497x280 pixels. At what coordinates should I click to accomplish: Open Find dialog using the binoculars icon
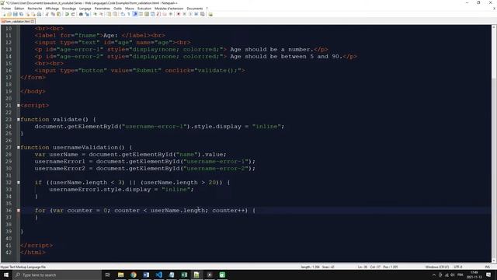click(x=81, y=14)
